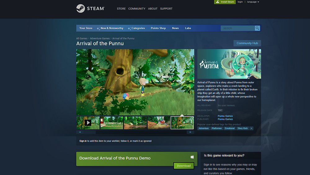Click the Sign in link

point(83,141)
